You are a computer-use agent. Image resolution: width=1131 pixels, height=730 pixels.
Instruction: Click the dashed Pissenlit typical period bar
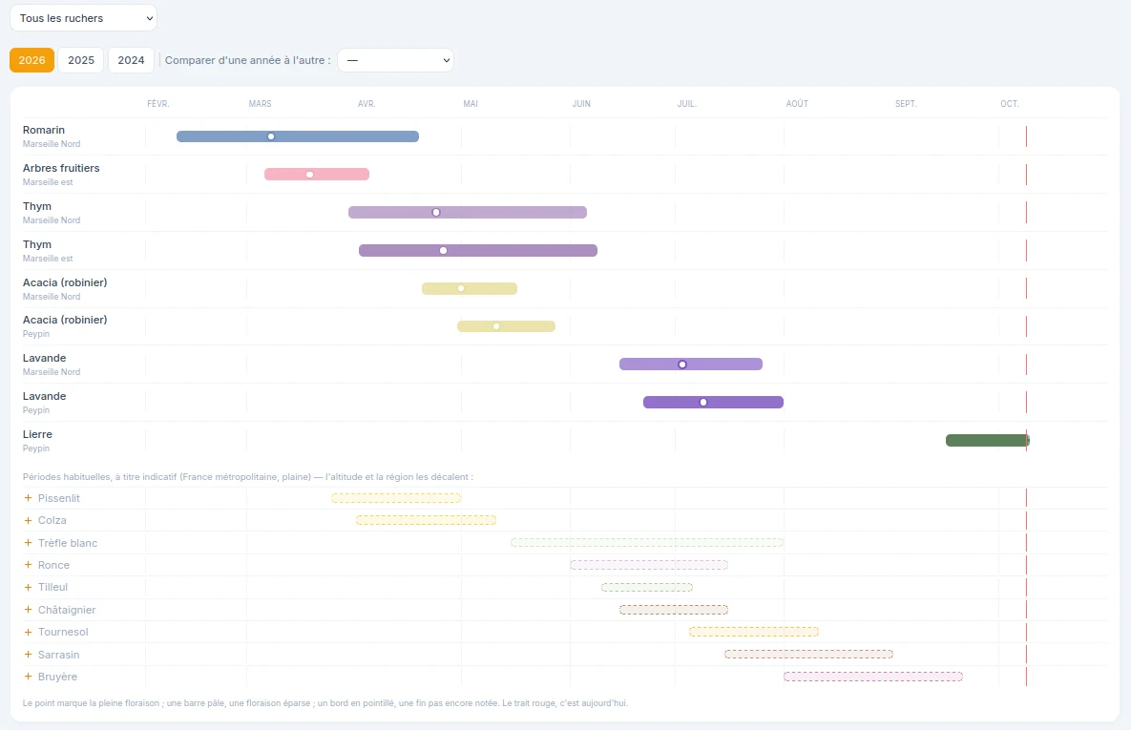tap(396, 498)
